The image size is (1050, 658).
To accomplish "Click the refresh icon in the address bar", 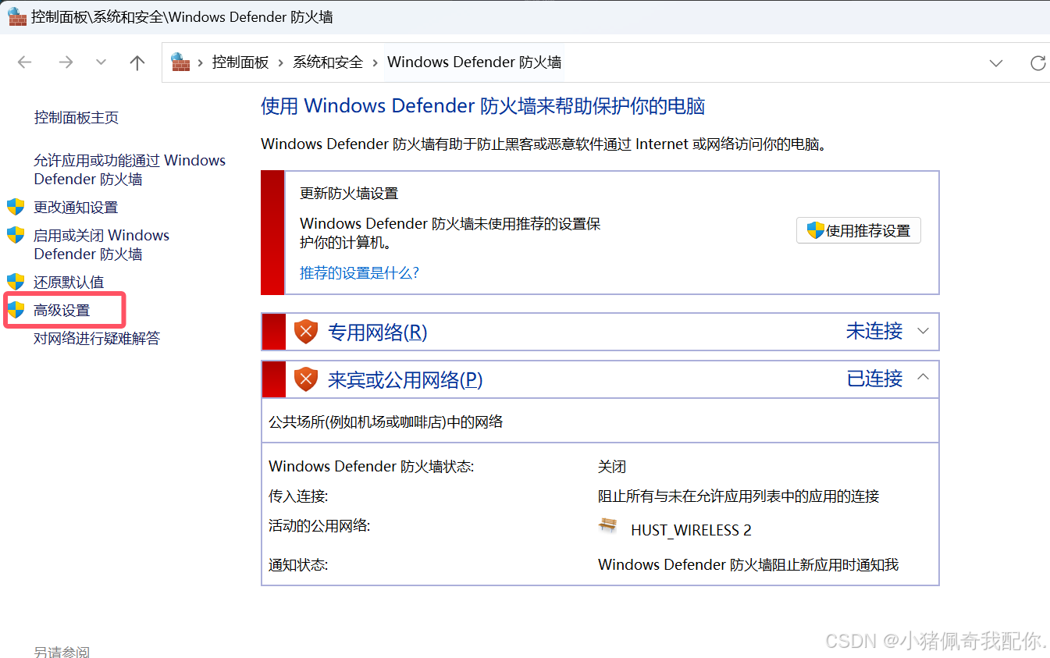I will coord(1038,62).
